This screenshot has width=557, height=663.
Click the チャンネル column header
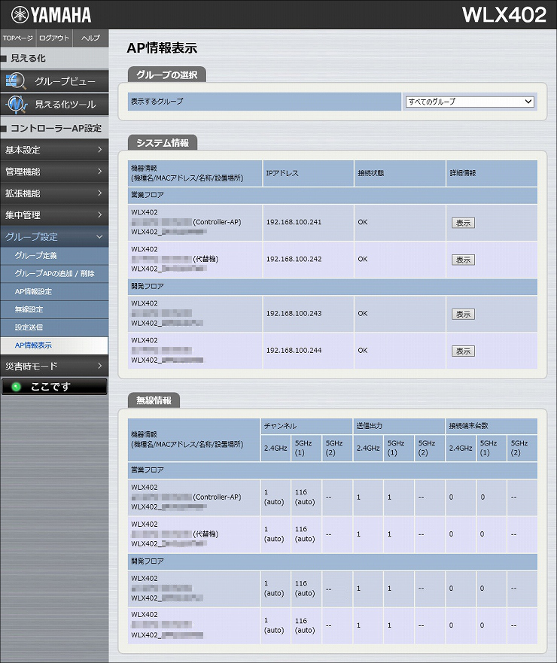(x=306, y=426)
